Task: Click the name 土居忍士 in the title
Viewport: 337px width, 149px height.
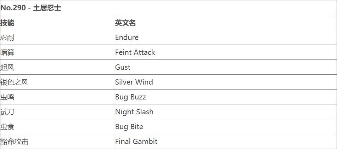Action: click(x=47, y=8)
